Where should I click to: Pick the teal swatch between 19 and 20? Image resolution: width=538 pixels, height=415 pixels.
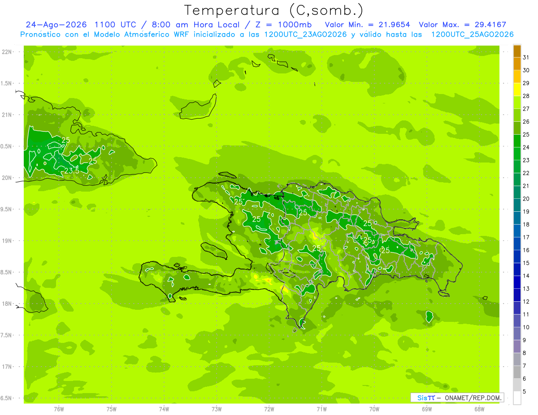tap(517, 205)
